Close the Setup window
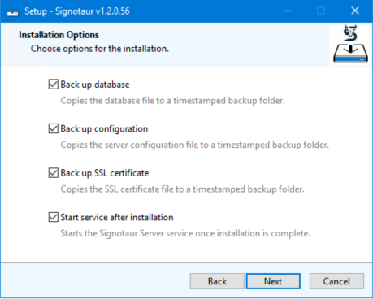 tap(355, 11)
